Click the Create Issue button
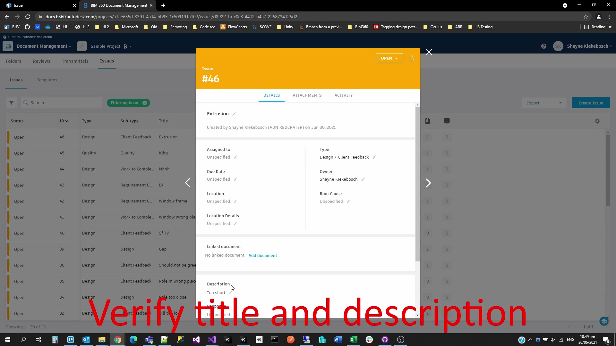The height and width of the screenshot is (346, 616). coord(591,103)
